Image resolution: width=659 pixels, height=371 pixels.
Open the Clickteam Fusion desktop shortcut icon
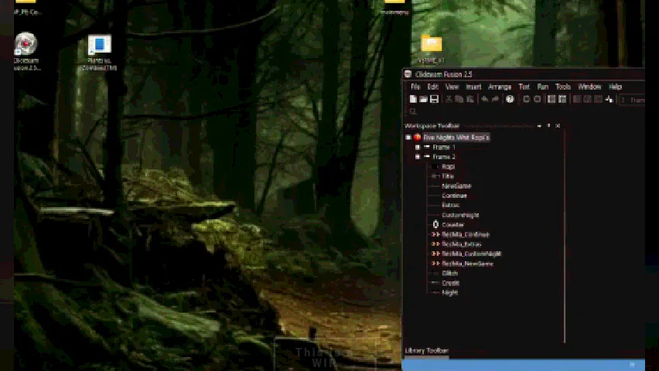[26, 44]
